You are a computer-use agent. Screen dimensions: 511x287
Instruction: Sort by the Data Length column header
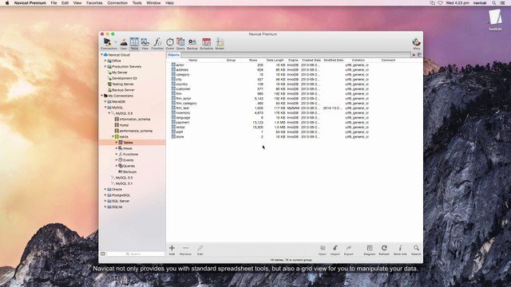click(275, 61)
